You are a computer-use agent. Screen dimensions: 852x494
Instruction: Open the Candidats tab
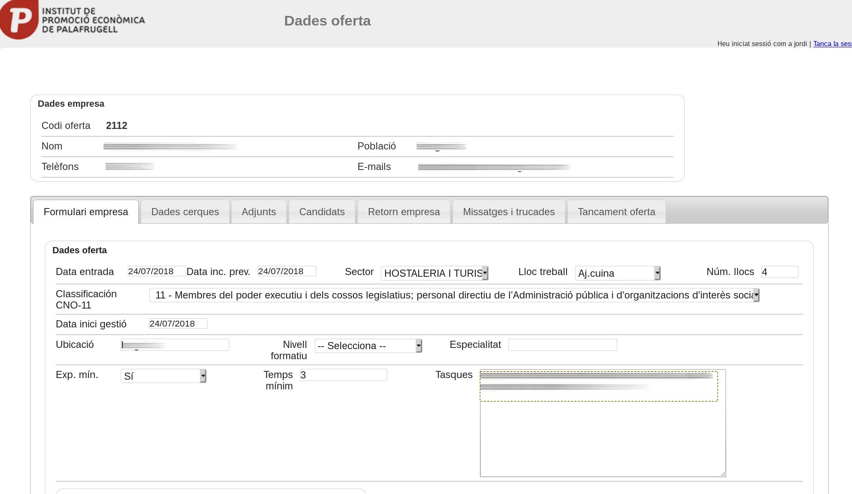coord(322,212)
